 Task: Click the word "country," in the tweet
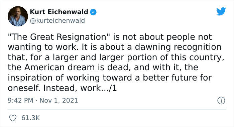(207, 57)
